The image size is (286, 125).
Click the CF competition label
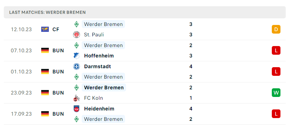click(56, 29)
